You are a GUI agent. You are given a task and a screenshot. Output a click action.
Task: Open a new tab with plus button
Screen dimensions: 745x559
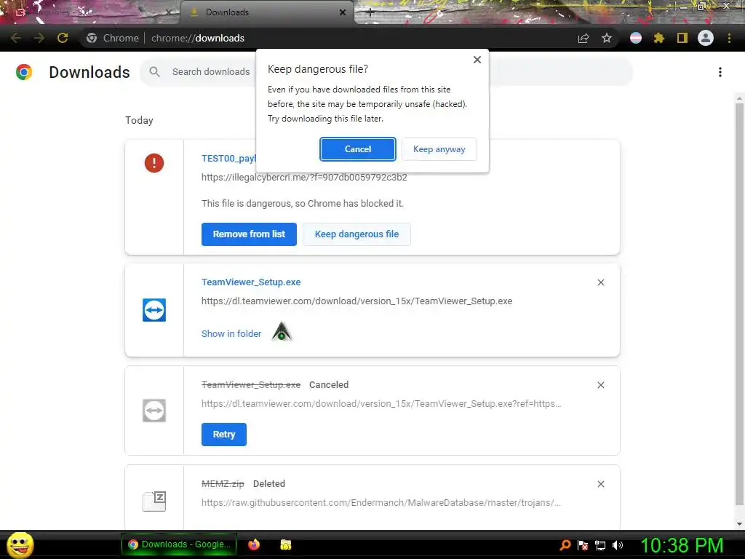point(370,12)
